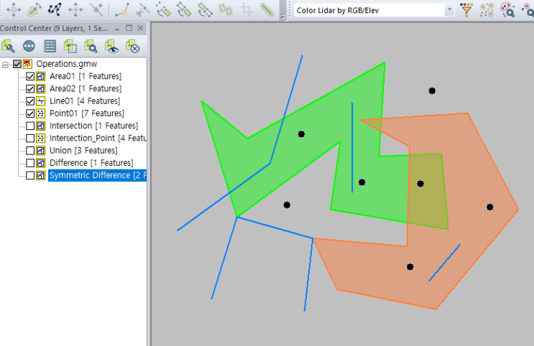
Task: Click the Lidar point classification dots icon
Action: coord(487,9)
